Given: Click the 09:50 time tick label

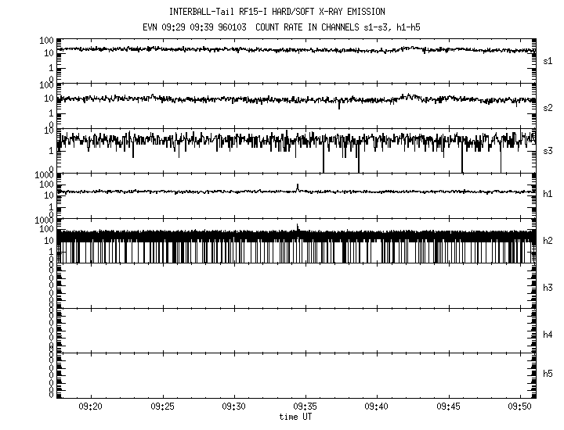Looking at the screenshot, I should [x=519, y=407].
